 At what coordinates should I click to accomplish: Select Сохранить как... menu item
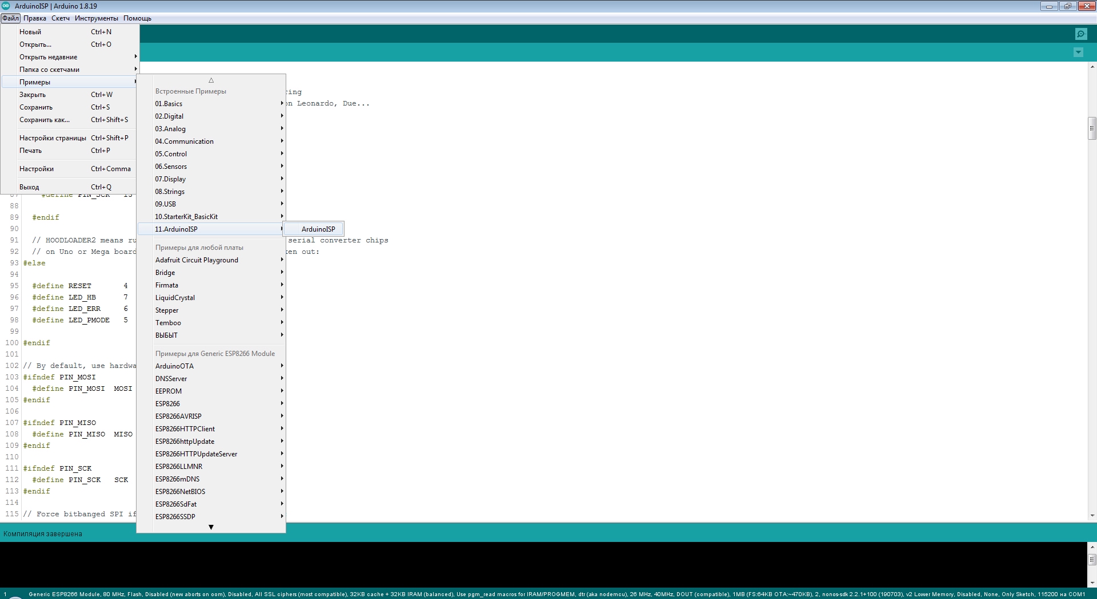coord(70,120)
